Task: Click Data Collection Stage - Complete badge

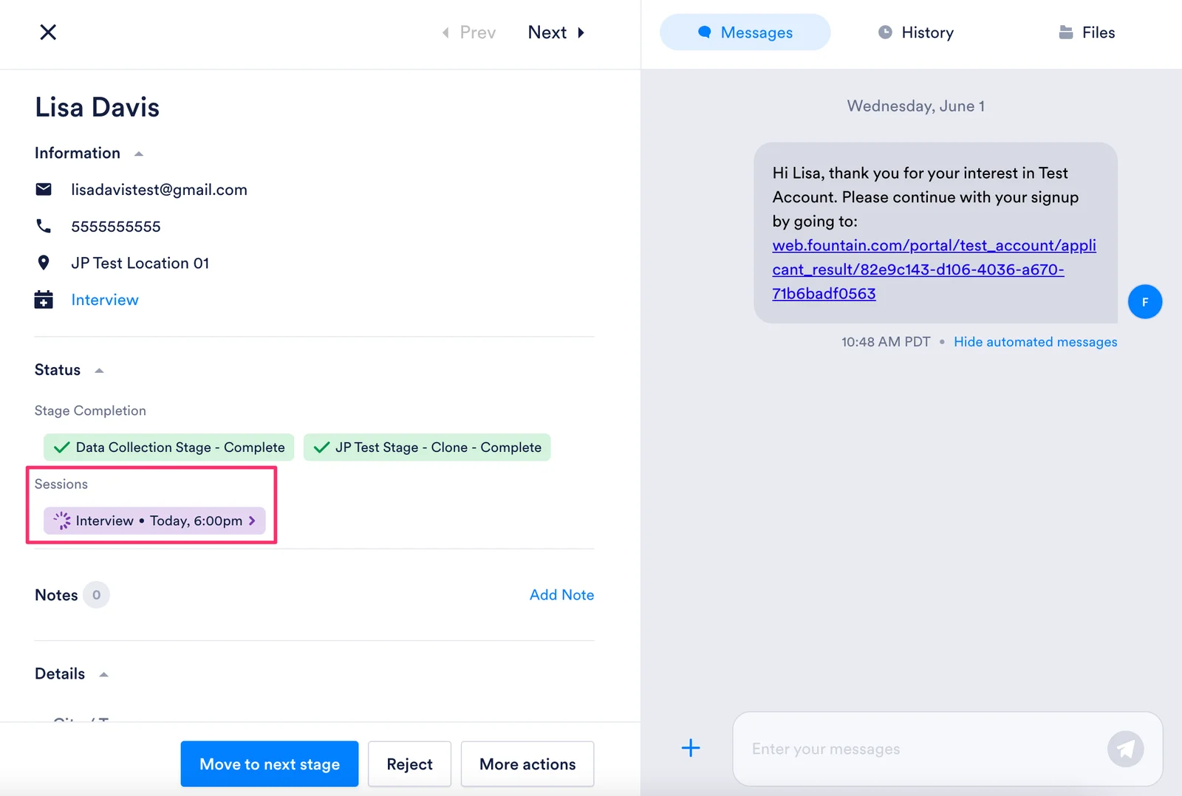Action: pyautogui.click(x=168, y=447)
